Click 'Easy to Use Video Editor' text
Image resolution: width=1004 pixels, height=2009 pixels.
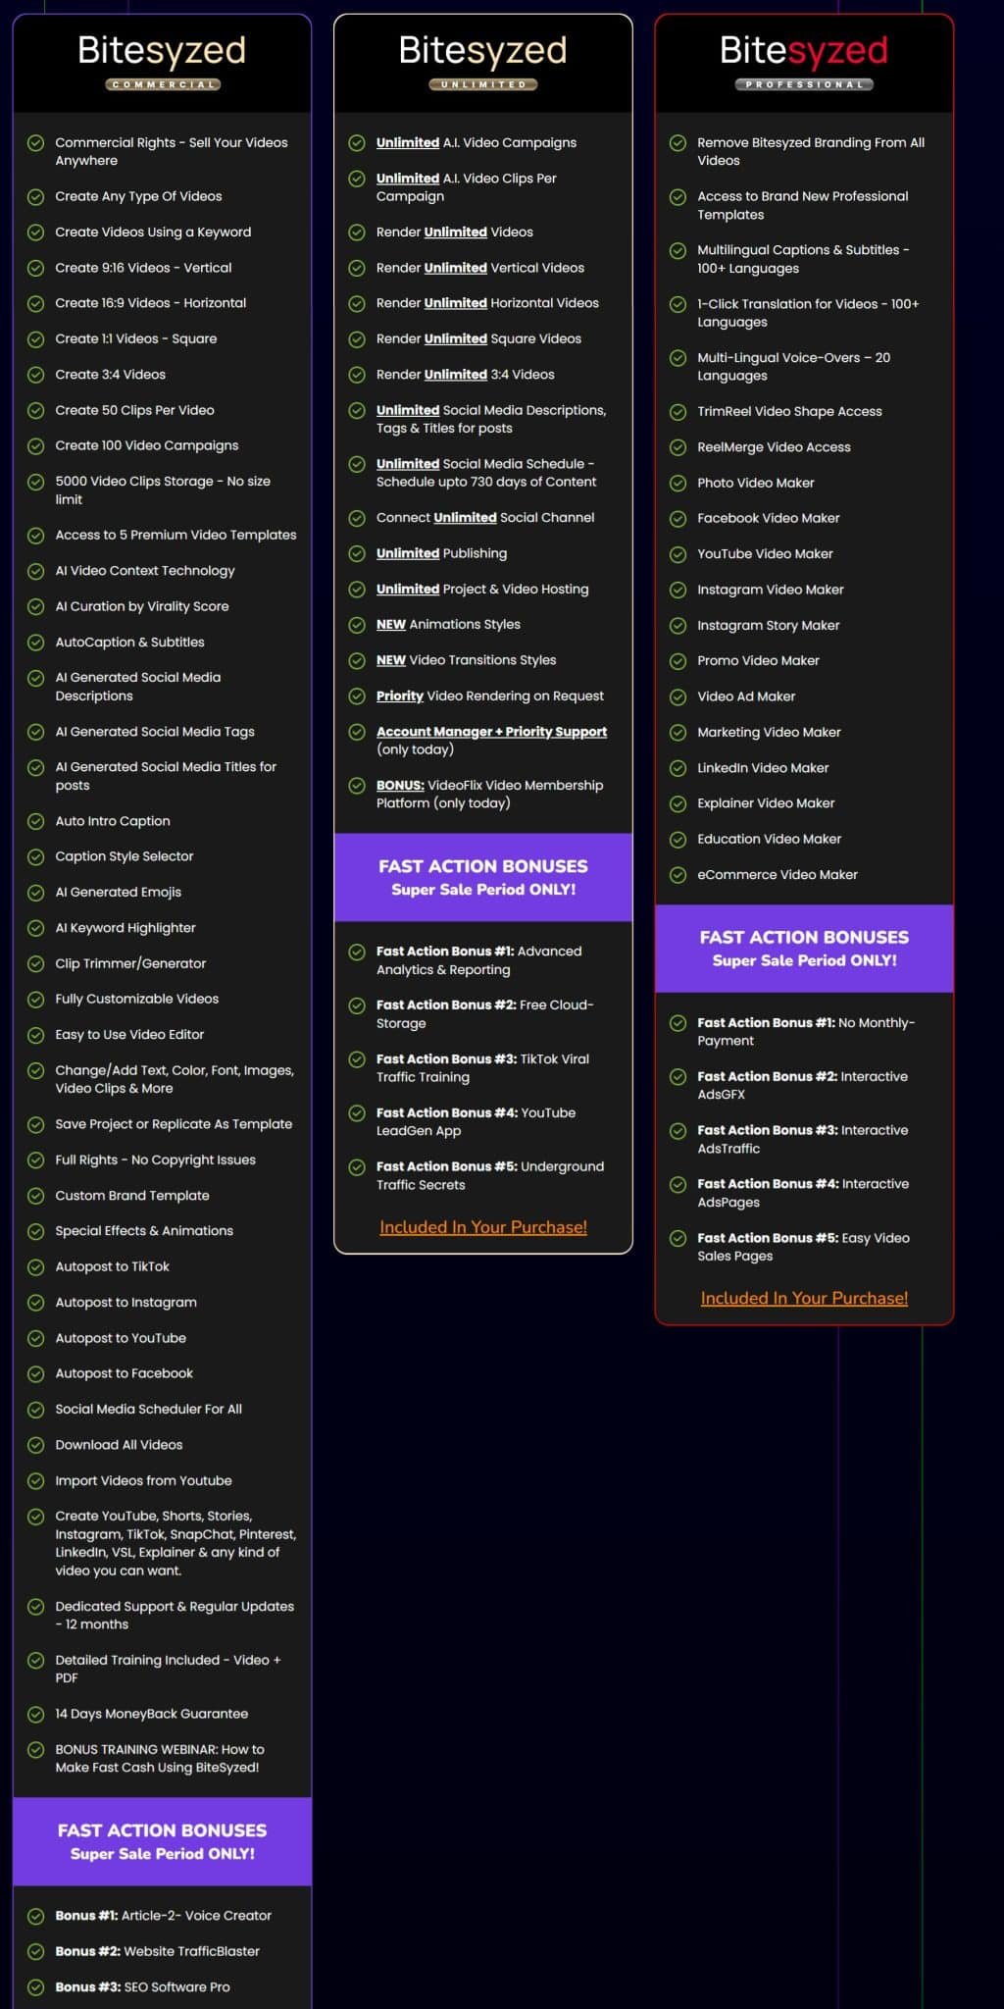[x=129, y=1035]
